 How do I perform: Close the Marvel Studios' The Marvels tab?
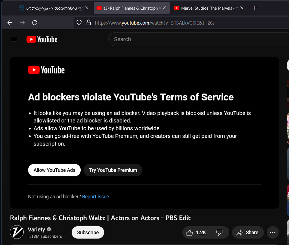coord(242,8)
